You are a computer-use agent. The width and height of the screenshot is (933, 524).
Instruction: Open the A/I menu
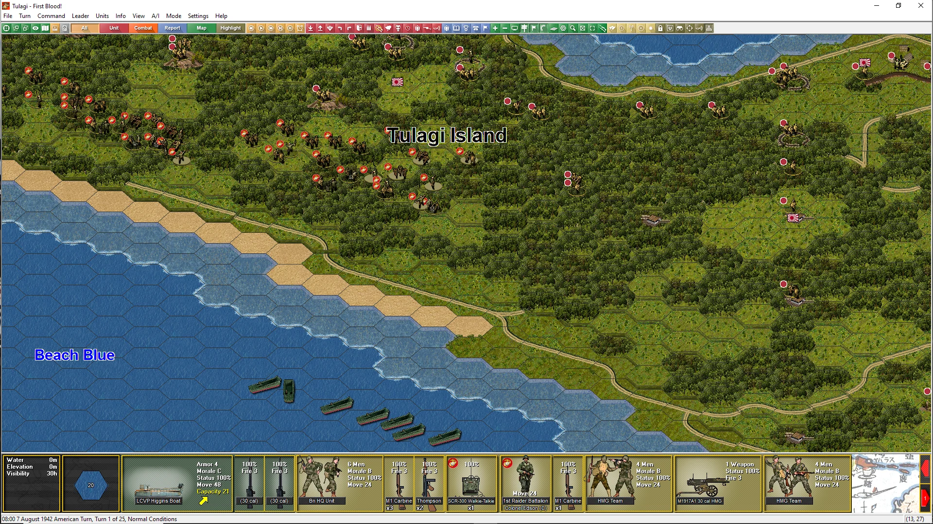[x=155, y=16]
